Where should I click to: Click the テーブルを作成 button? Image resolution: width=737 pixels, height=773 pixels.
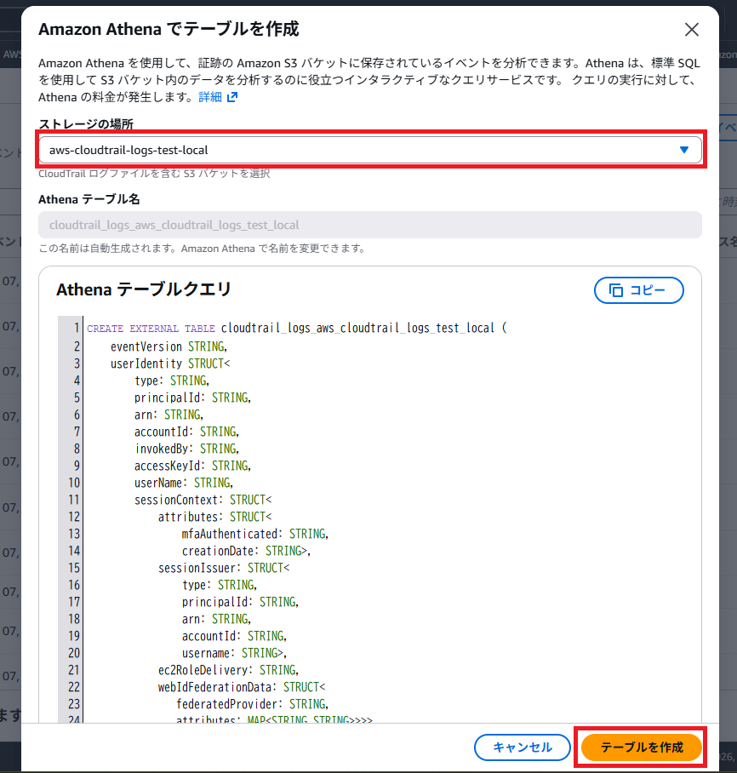coord(642,747)
